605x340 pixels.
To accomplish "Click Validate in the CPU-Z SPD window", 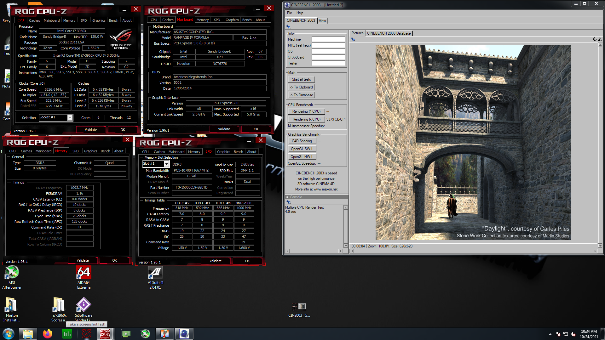I will [x=216, y=261].
